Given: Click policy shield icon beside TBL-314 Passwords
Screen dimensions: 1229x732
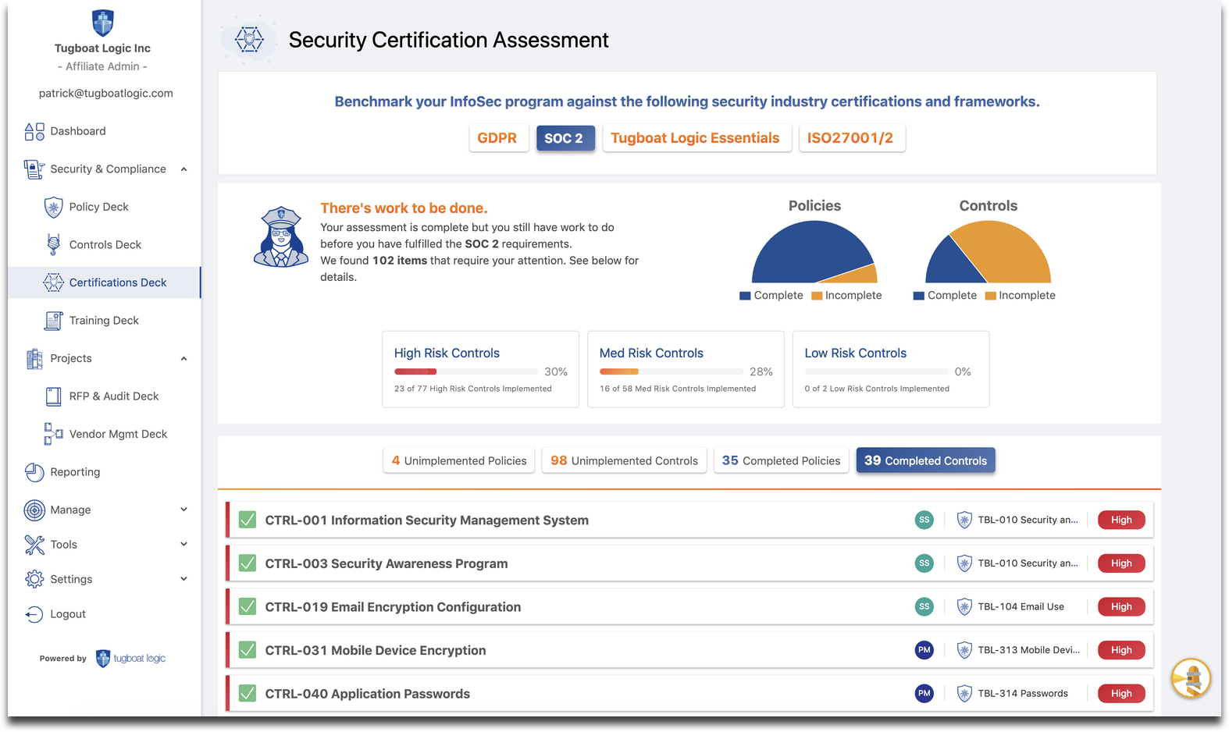Looking at the screenshot, I should tap(964, 694).
